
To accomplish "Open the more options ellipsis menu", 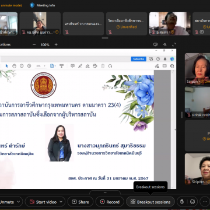I will click(x=205, y=202).
